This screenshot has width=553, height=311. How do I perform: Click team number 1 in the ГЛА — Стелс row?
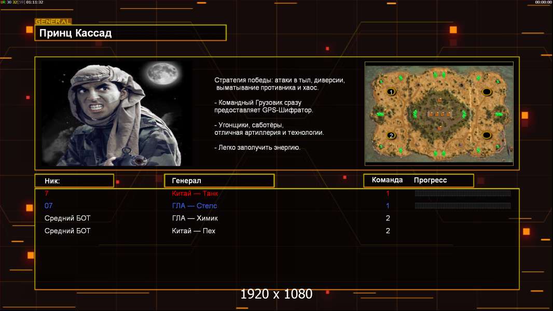coord(388,206)
